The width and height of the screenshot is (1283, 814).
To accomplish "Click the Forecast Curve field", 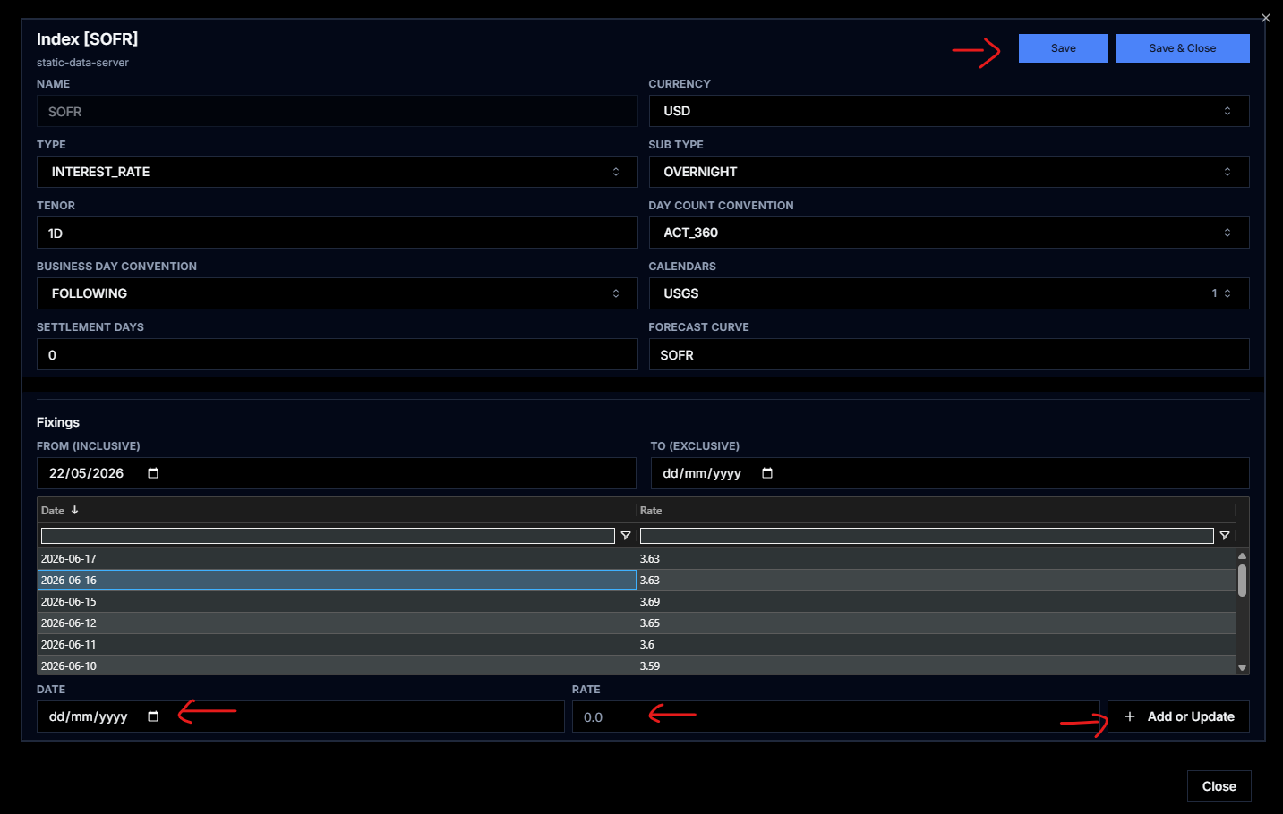I will tap(949, 354).
